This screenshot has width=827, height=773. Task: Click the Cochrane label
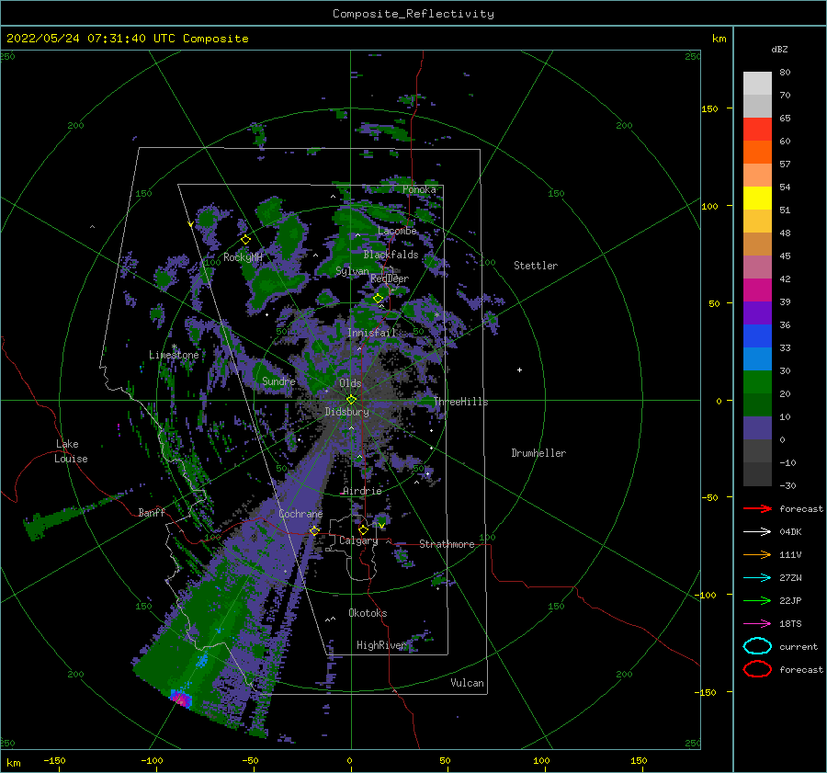(x=300, y=514)
